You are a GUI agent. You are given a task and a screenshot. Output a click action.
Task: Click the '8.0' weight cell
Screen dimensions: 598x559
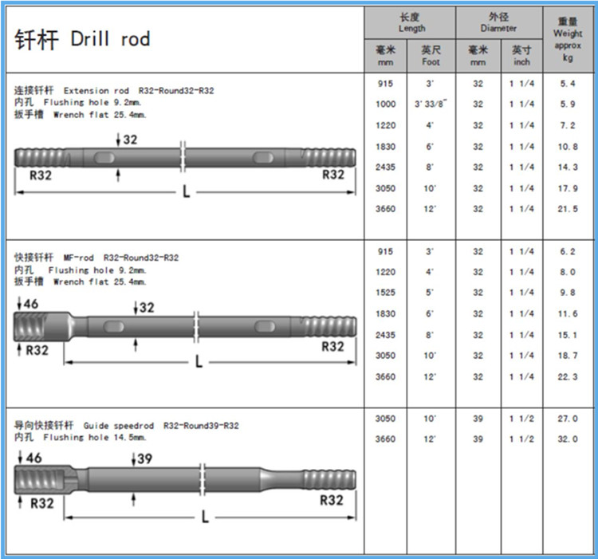(x=568, y=272)
